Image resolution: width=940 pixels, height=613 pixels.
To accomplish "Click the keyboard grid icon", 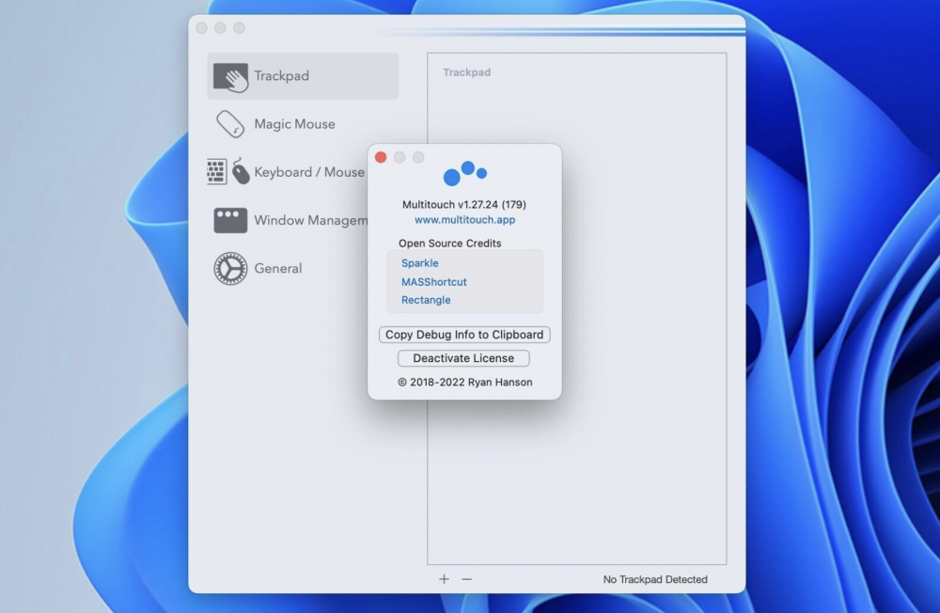I will pyautogui.click(x=216, y=172).
